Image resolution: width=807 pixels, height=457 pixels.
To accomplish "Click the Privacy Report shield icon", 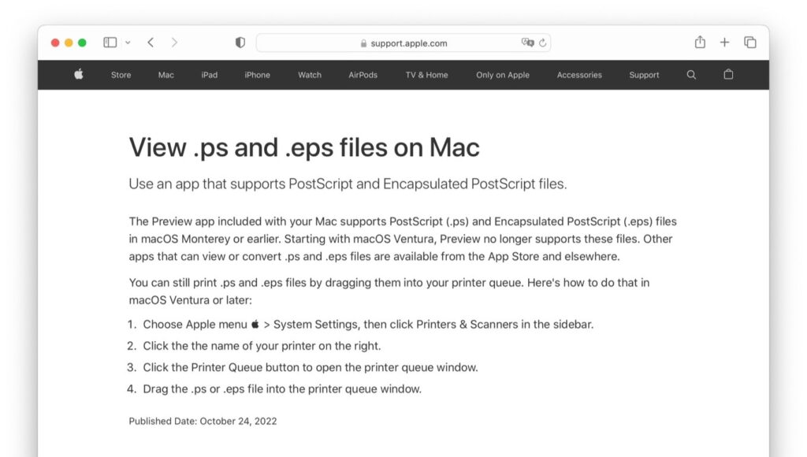I will pyautogui.click(x=240, y=43).
